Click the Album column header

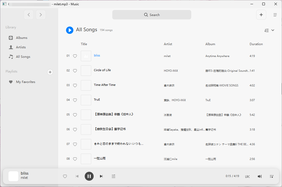210,44
